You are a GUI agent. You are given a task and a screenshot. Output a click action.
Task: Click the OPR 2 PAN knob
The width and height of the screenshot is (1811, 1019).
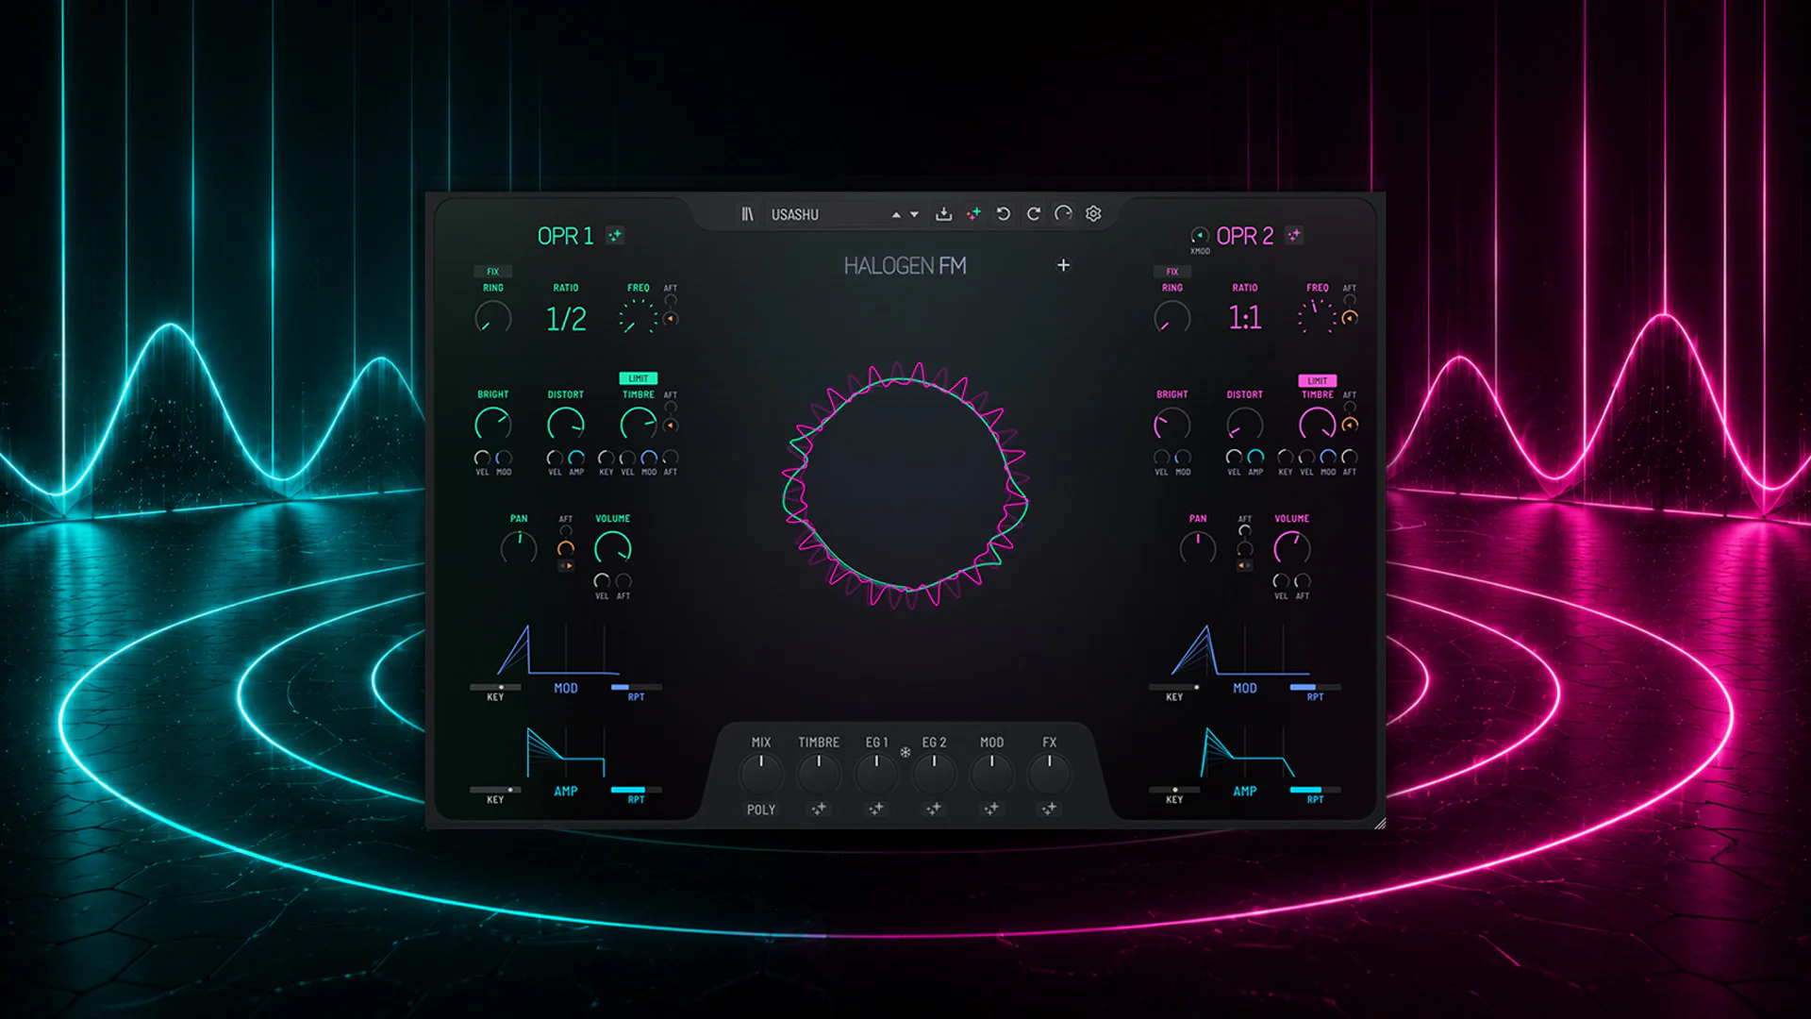1198,548
